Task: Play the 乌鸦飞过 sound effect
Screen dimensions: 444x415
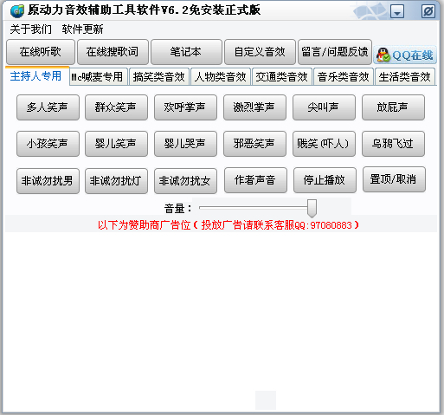Action: click(x=393, y=144)
